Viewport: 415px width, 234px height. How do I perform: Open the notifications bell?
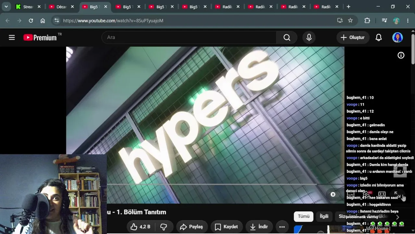(379, 37)
